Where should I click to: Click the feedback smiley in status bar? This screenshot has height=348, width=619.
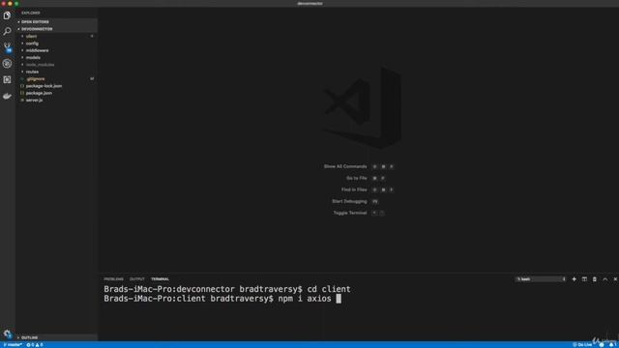click(x=602, y=345)
